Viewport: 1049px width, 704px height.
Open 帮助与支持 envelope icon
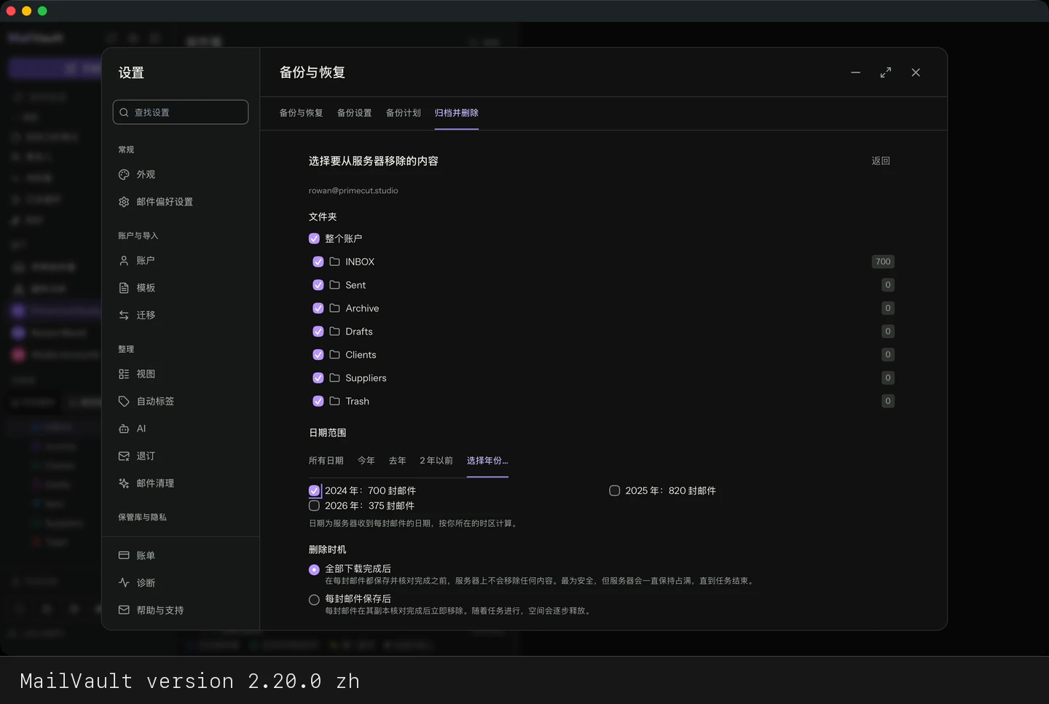[124, 610]
